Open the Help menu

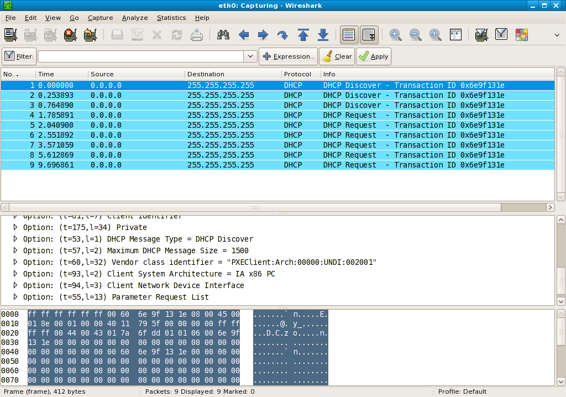(x=202, y=18)
